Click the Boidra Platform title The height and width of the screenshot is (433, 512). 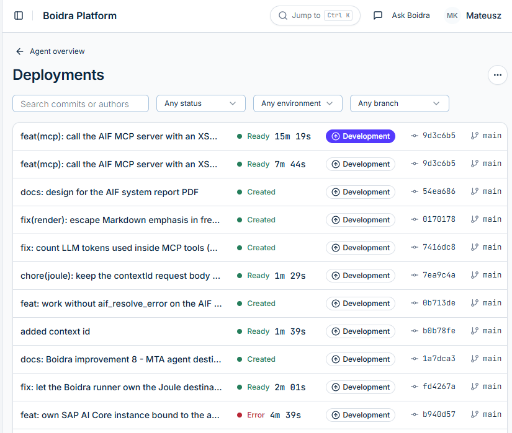pos(79,15)
